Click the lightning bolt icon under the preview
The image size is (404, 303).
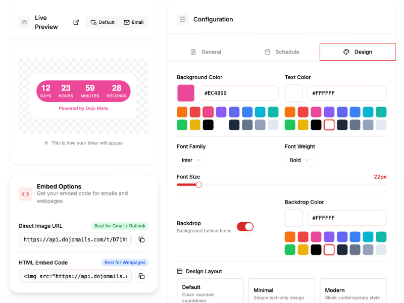[x=46, y=143]
